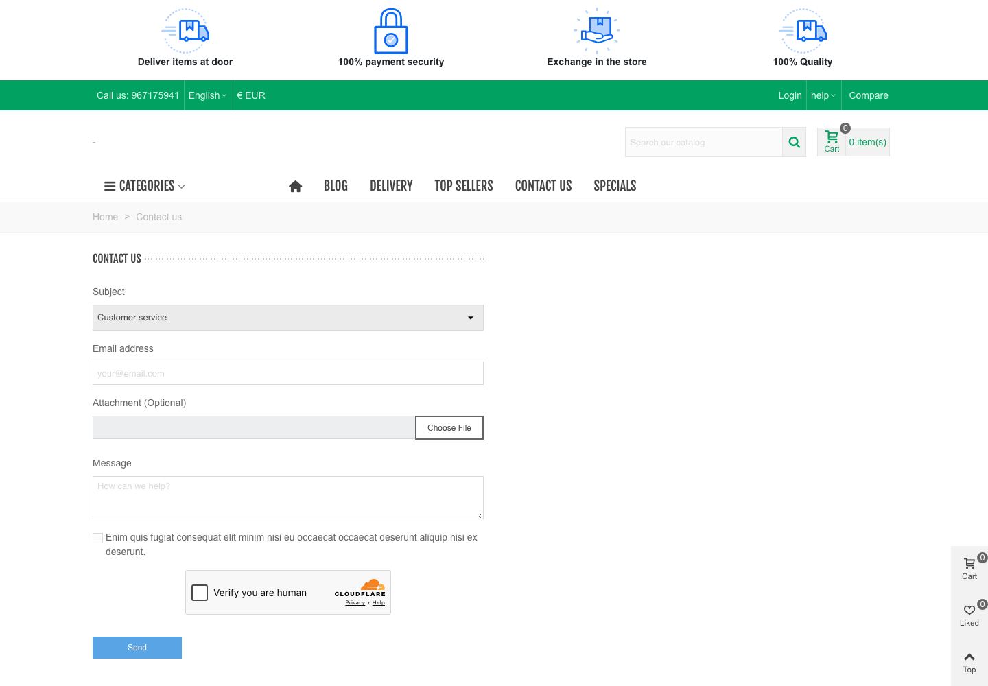Click the Contact us breadcrumb link
This screenshot has width=988, height=686.
[158, 217]
